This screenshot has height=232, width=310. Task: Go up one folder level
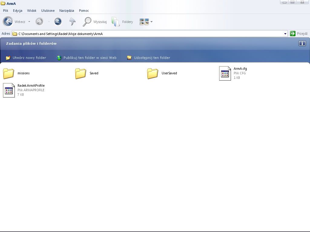(72, 21)
